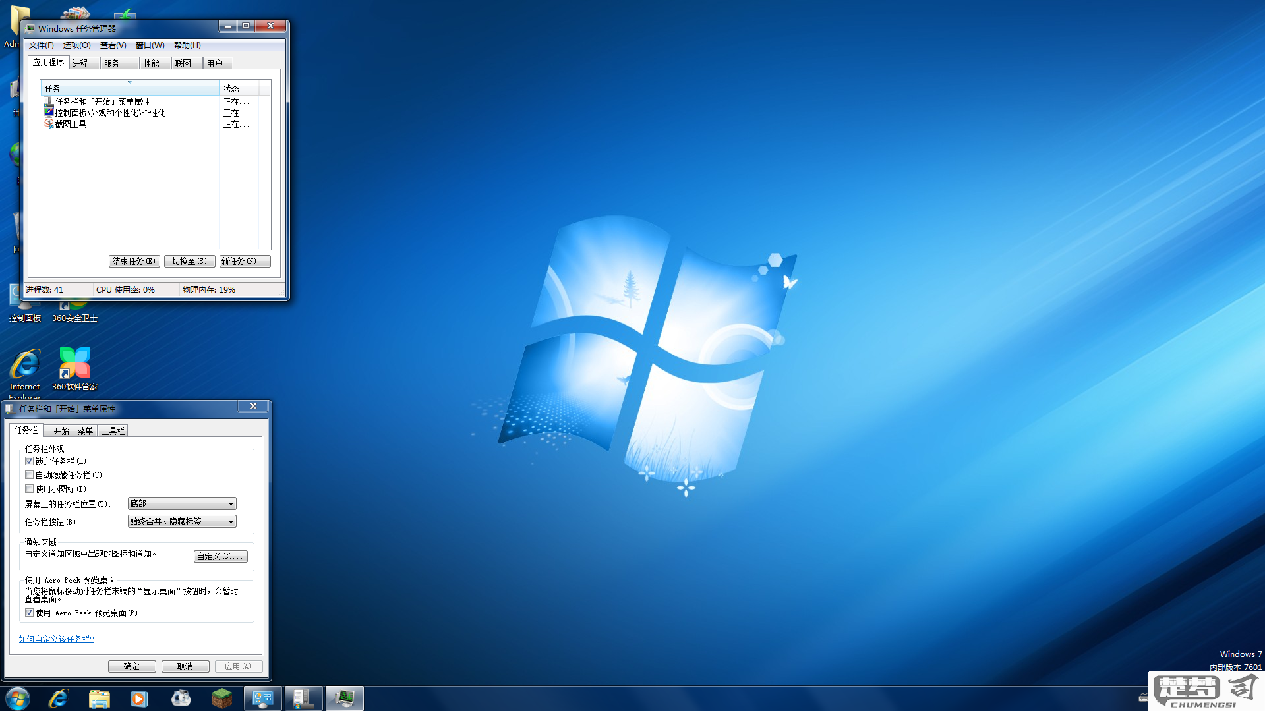Switch to 联网 tab

coord(187,63)
